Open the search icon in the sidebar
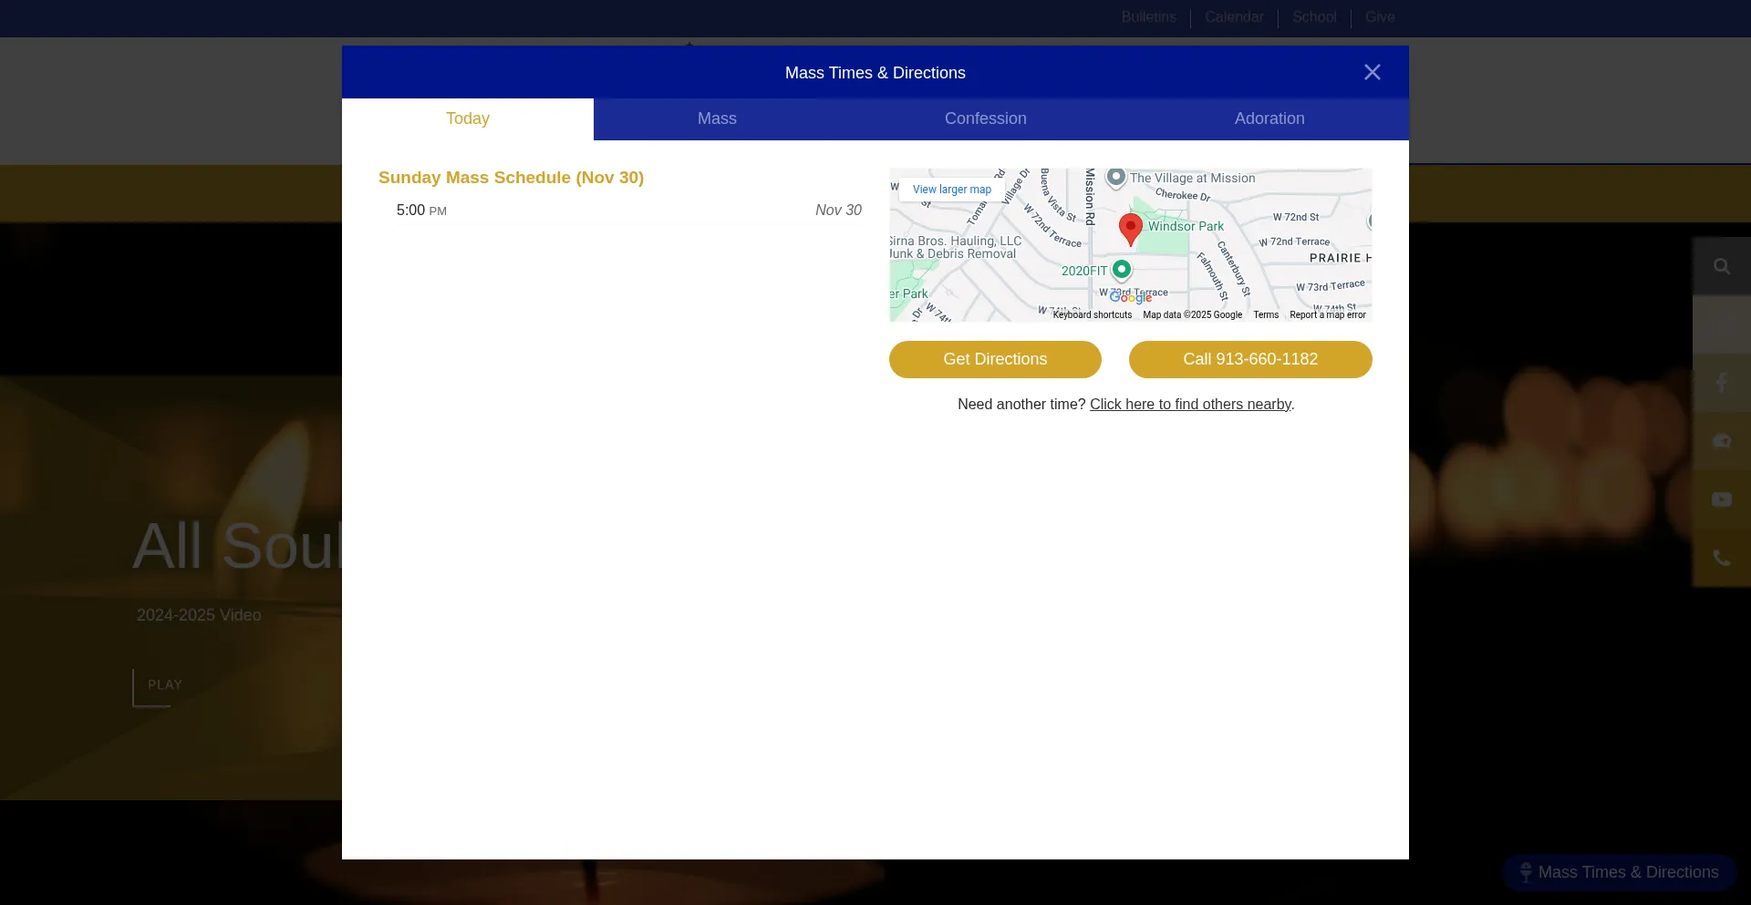 tap(1721, 266)
